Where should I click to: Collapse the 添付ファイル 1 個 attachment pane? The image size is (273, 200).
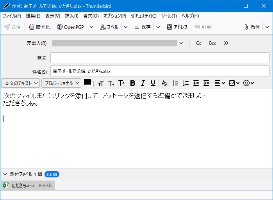[5, 174]
